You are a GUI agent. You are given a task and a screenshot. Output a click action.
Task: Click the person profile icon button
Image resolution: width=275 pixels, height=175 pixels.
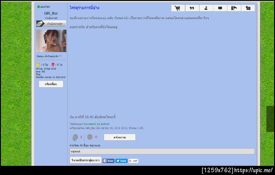click(206, 8)
